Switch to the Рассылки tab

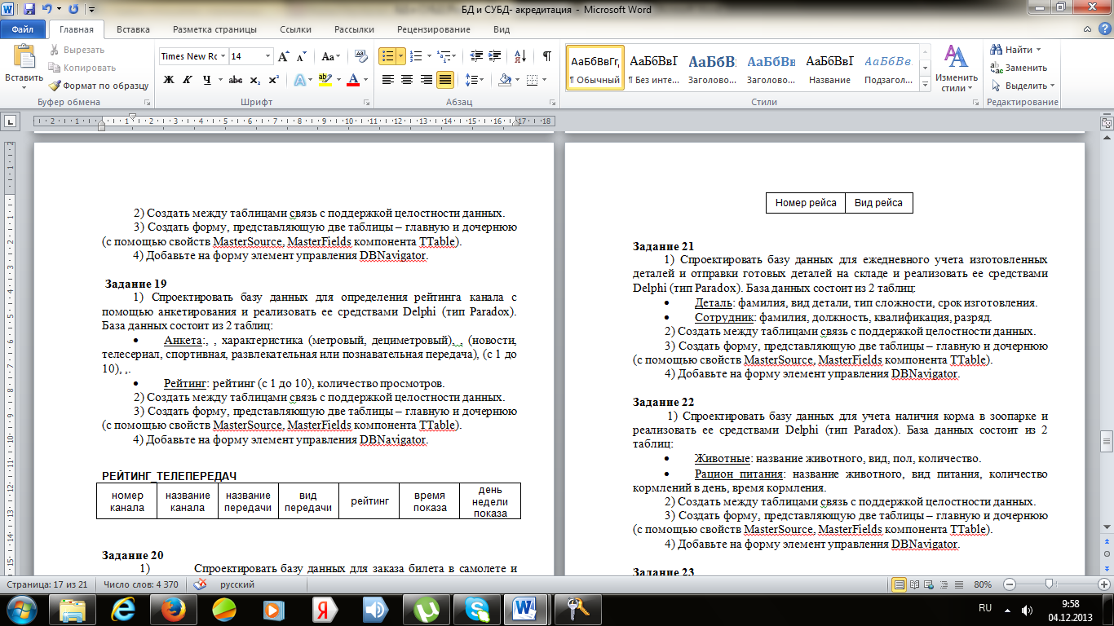pos(354,29)
